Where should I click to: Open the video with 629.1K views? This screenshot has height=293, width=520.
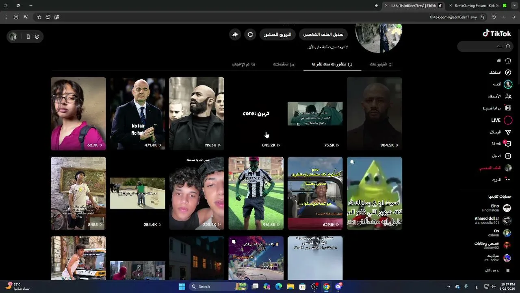click(315, 193)
